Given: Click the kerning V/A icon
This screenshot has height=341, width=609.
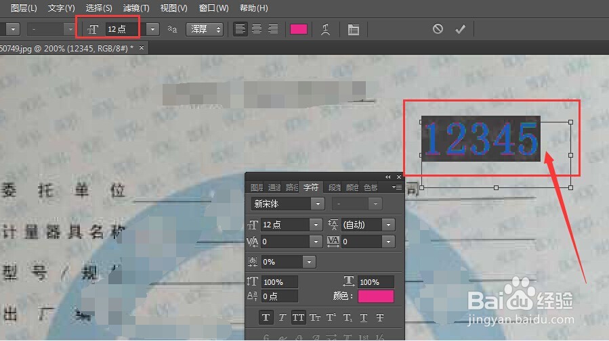Looking at the screenshot, I should pos(253,242).
